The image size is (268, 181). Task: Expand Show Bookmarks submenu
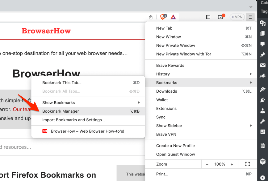click(x=88, y=103)
